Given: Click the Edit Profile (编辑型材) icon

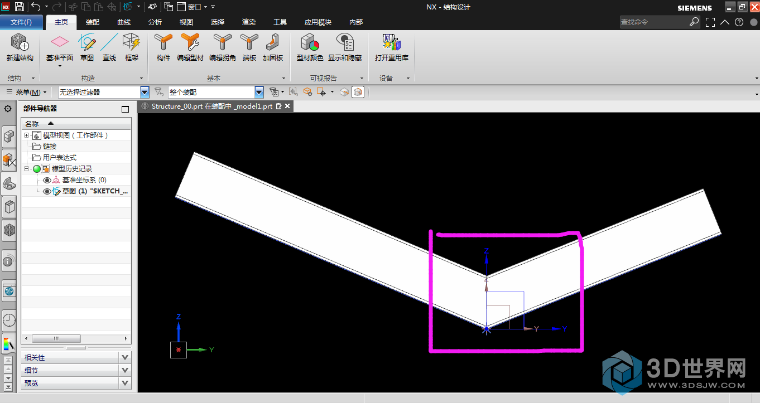Looking at the screenshot, I should pyautogui.click(x=190, y=42).
